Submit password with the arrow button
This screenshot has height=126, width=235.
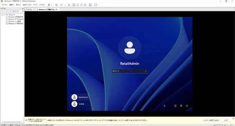145,71
